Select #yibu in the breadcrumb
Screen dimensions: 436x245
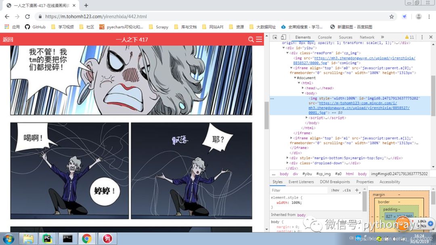(307, 174)
